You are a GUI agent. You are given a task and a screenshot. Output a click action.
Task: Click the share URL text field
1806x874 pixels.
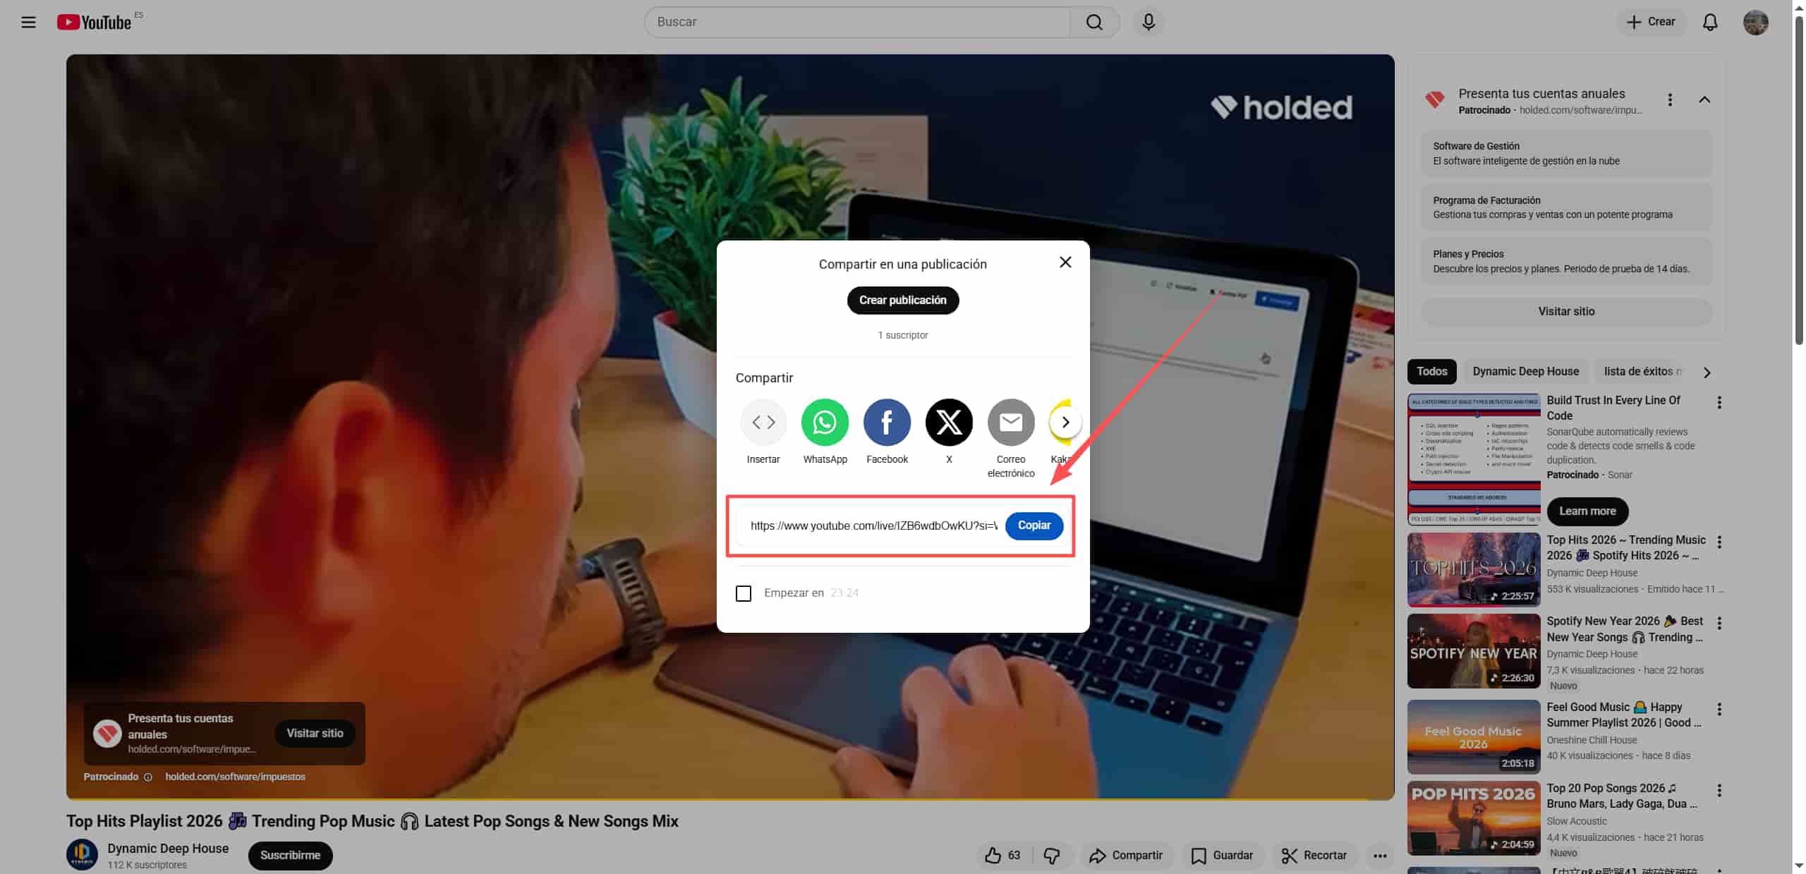[873, 526]
